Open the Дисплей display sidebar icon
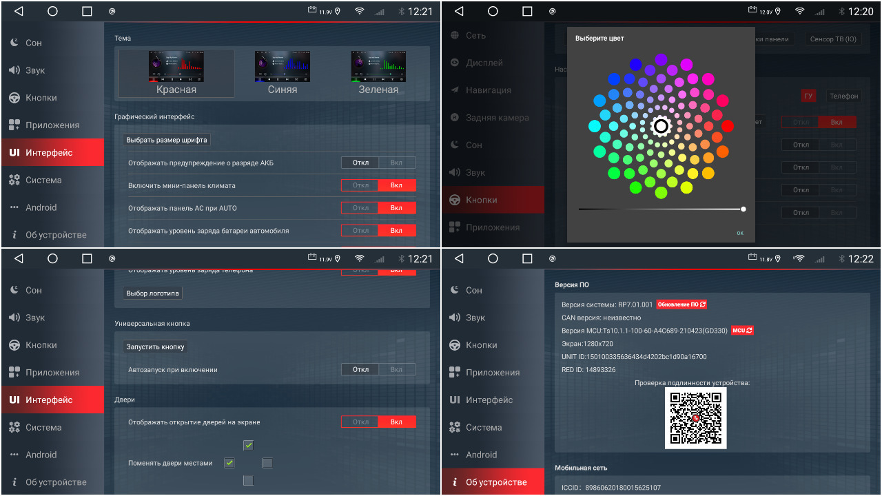Image resolution: width=882 pixels, height=496 pixels. (455, 63)
